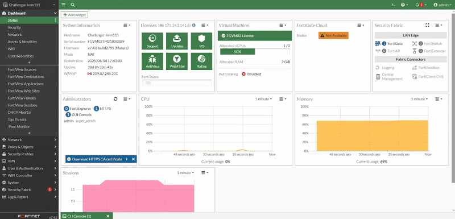Open CPU widget menu

[x=283, y=99]
